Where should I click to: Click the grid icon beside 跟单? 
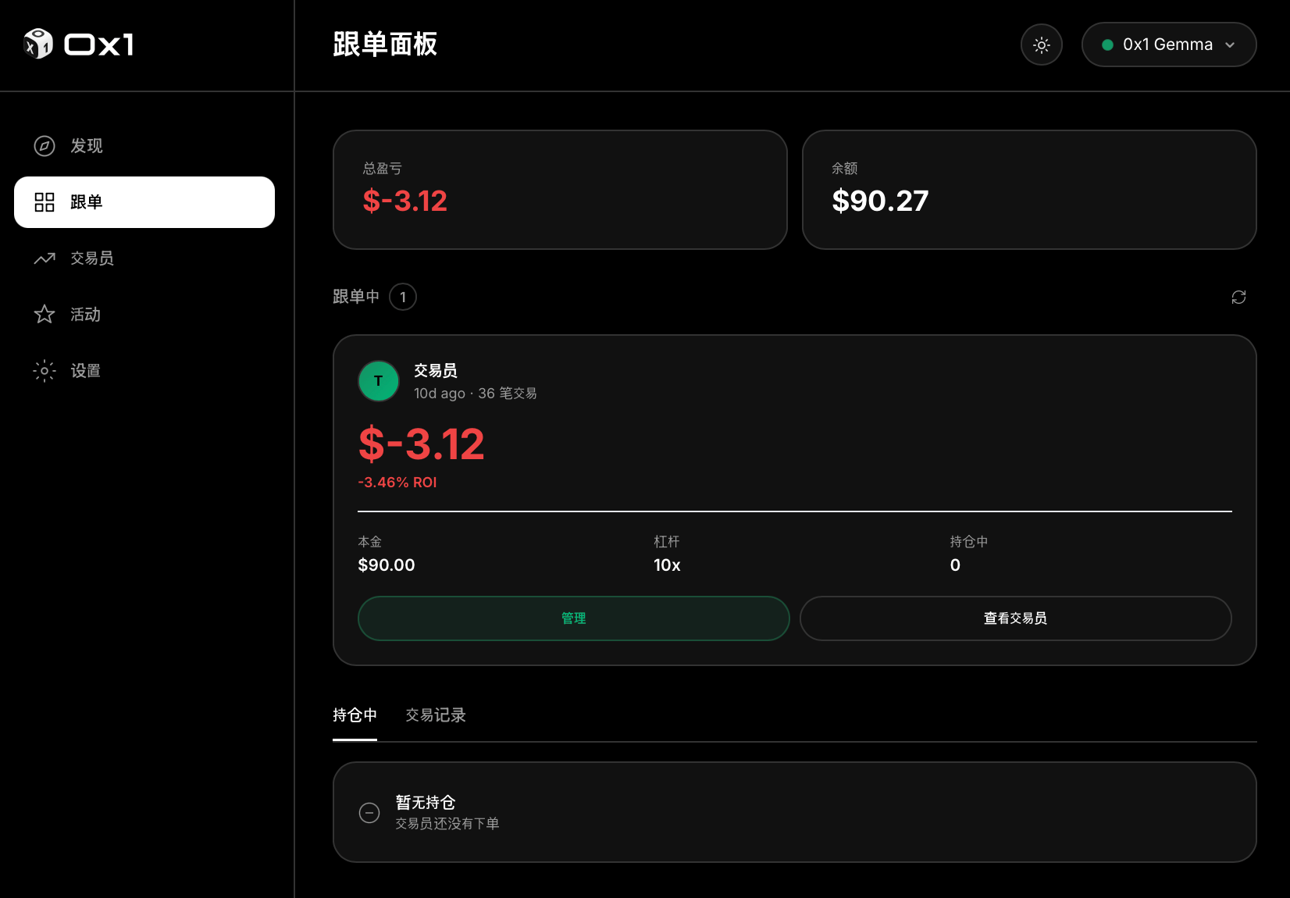(x=45, y=202)
